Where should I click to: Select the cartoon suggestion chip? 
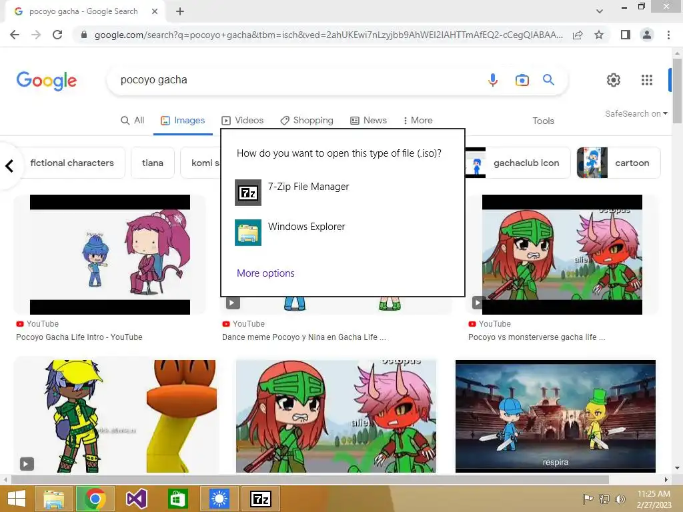618,163
